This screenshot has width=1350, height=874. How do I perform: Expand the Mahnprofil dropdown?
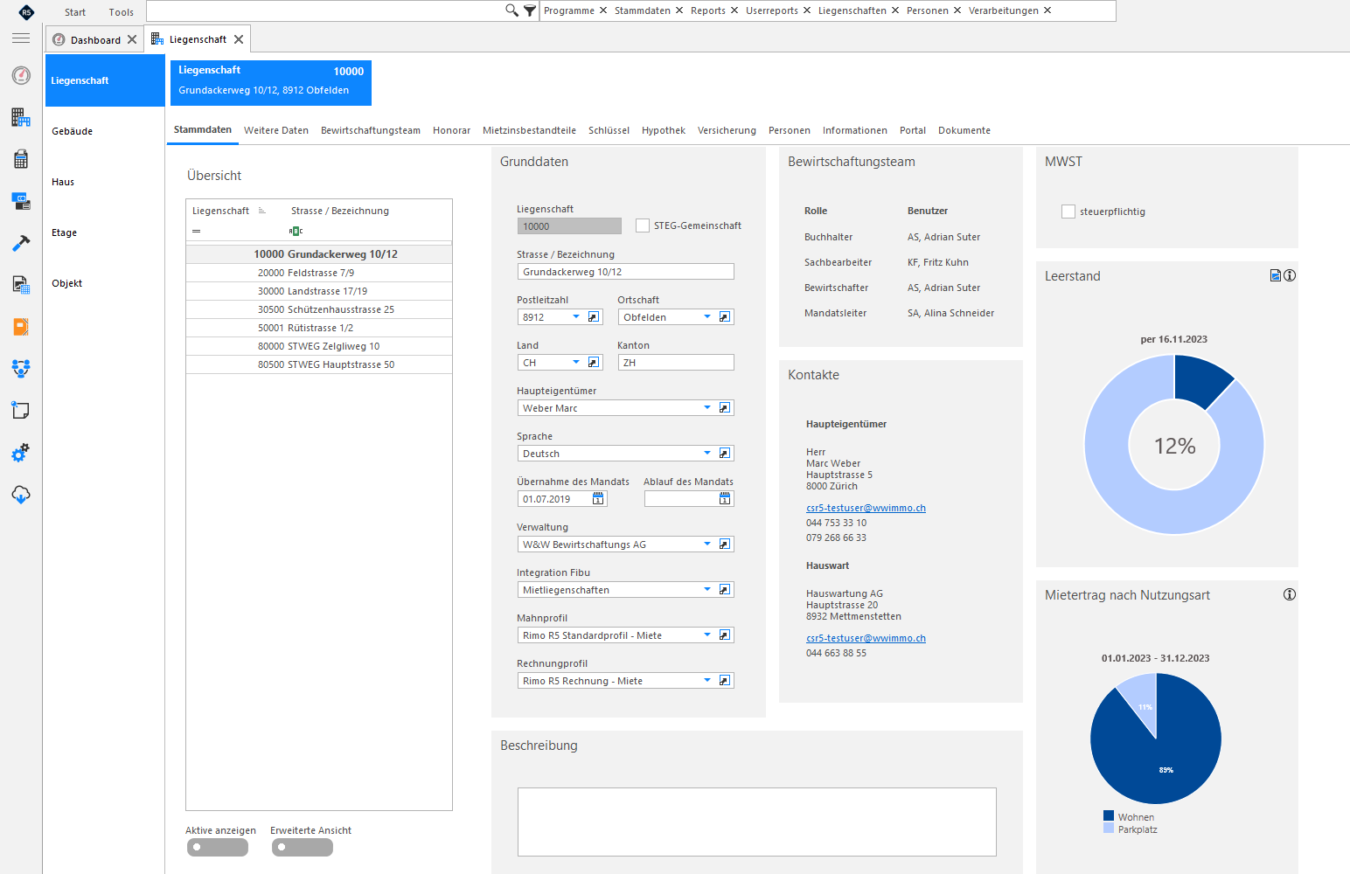[707, 635]
